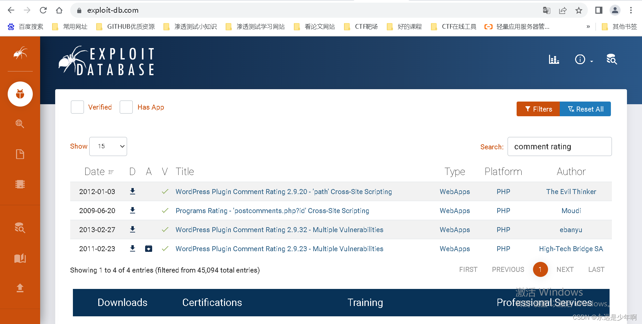Click PREVIOUS pagination link
The height and width of the screenshot is (324, 642).
tap(508, 270)
